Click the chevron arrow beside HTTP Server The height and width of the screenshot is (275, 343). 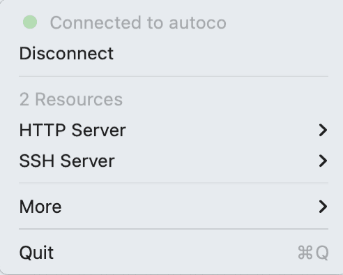pos(323,130)
